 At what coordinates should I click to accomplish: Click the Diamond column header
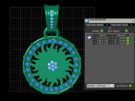pos(121,35)
